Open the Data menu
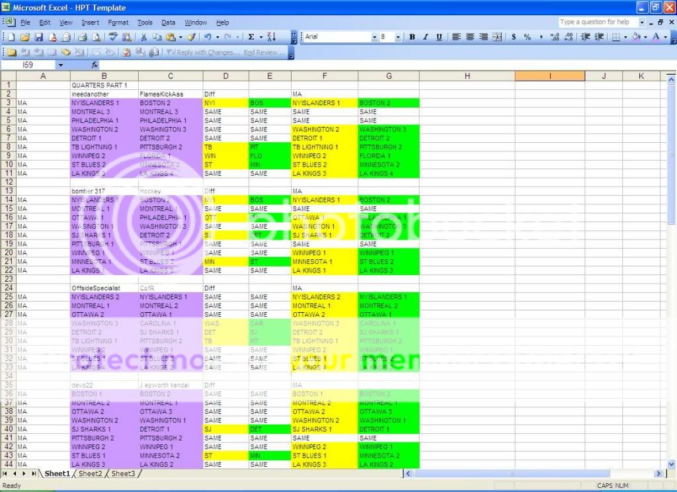 (x=169, y=22)
